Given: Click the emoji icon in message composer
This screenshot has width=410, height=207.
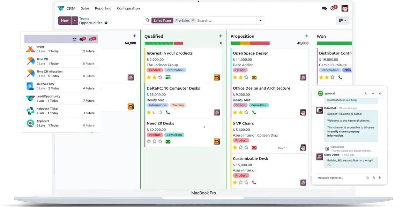Looking at the screenshot, I should tap(367, 178).
